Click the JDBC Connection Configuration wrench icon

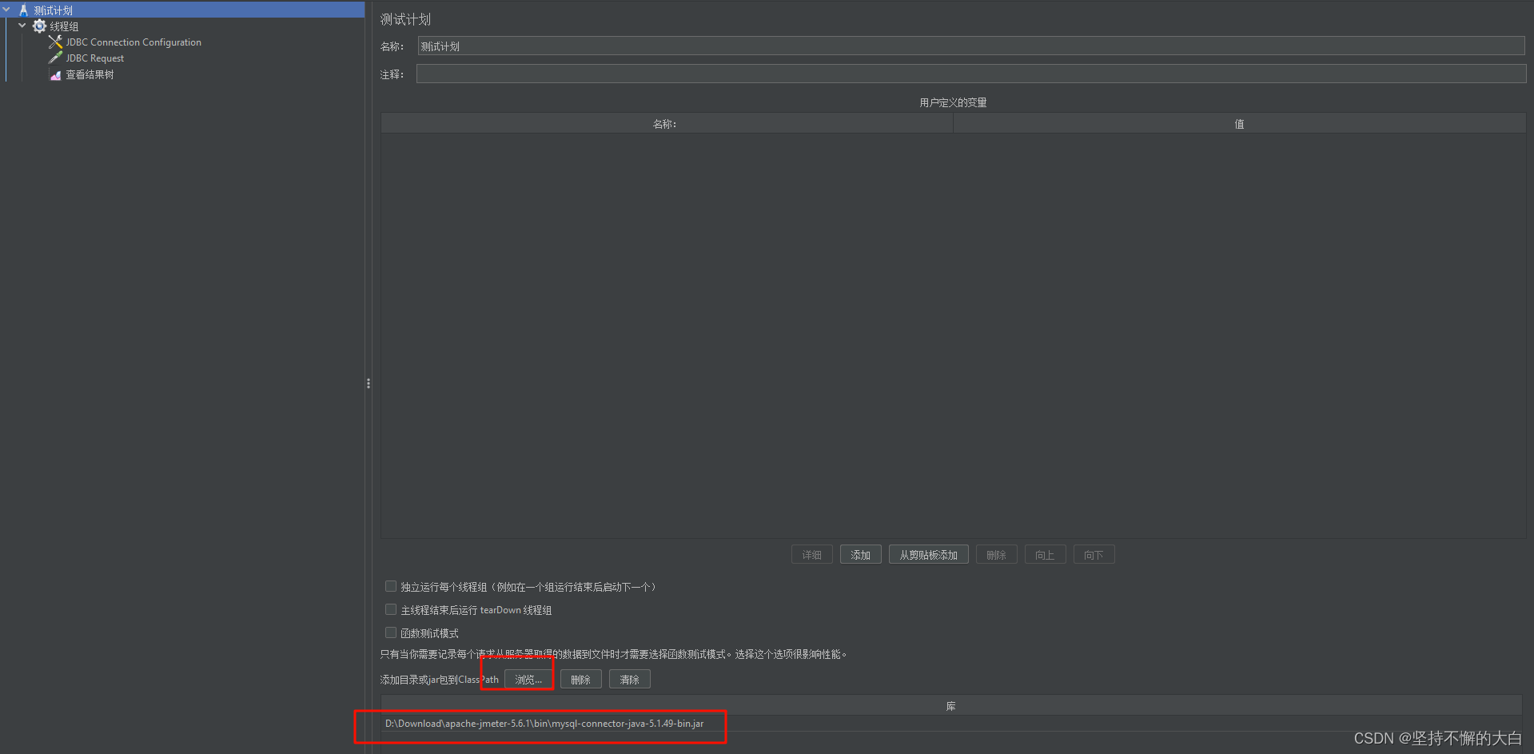(x=55, y=42)
